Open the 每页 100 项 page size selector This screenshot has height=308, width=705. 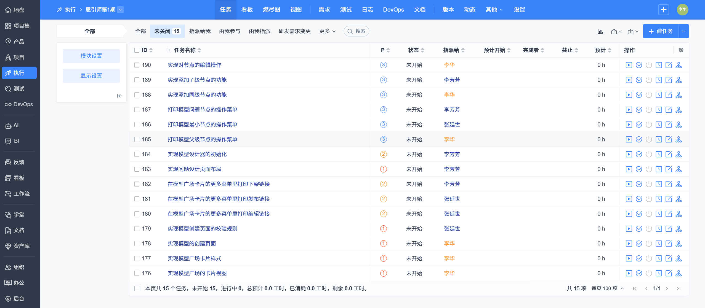(607, 288)
